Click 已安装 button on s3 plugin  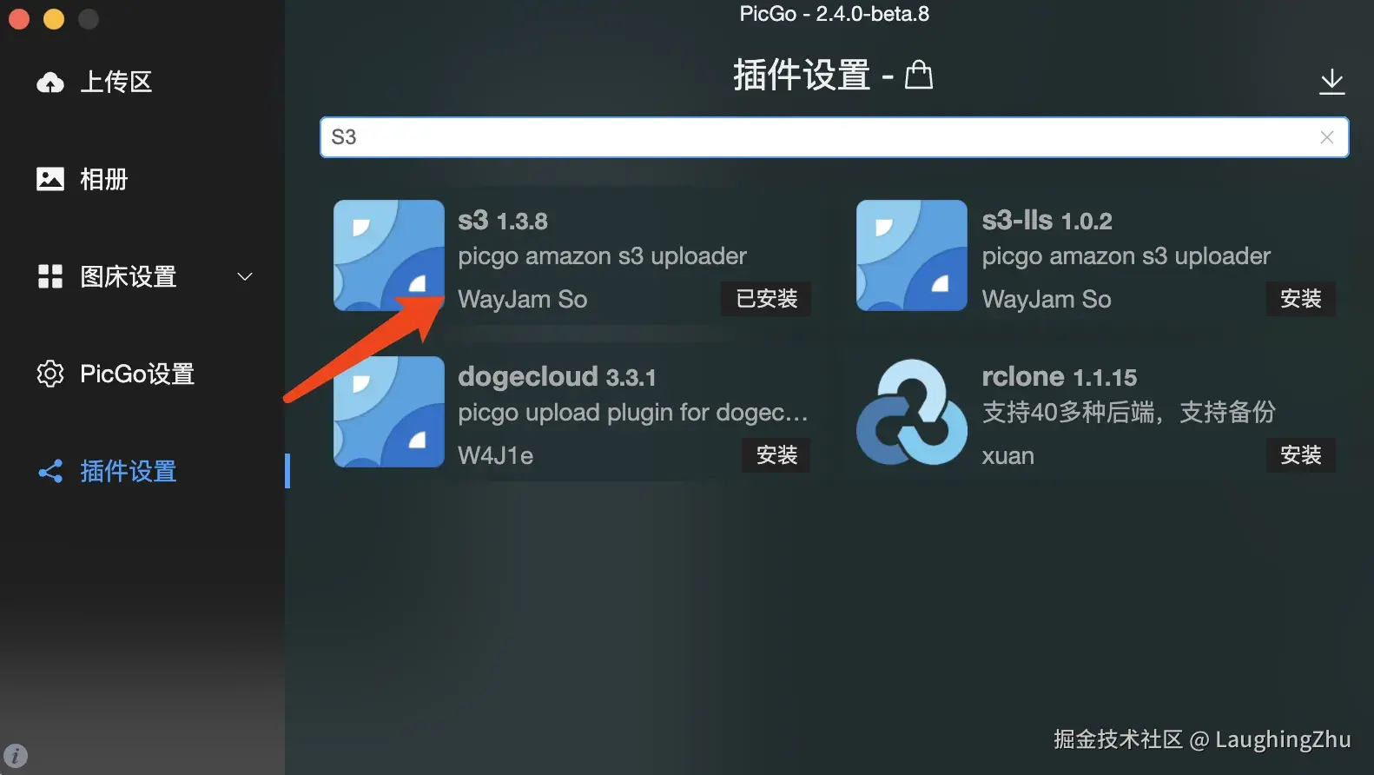[766, 299]
